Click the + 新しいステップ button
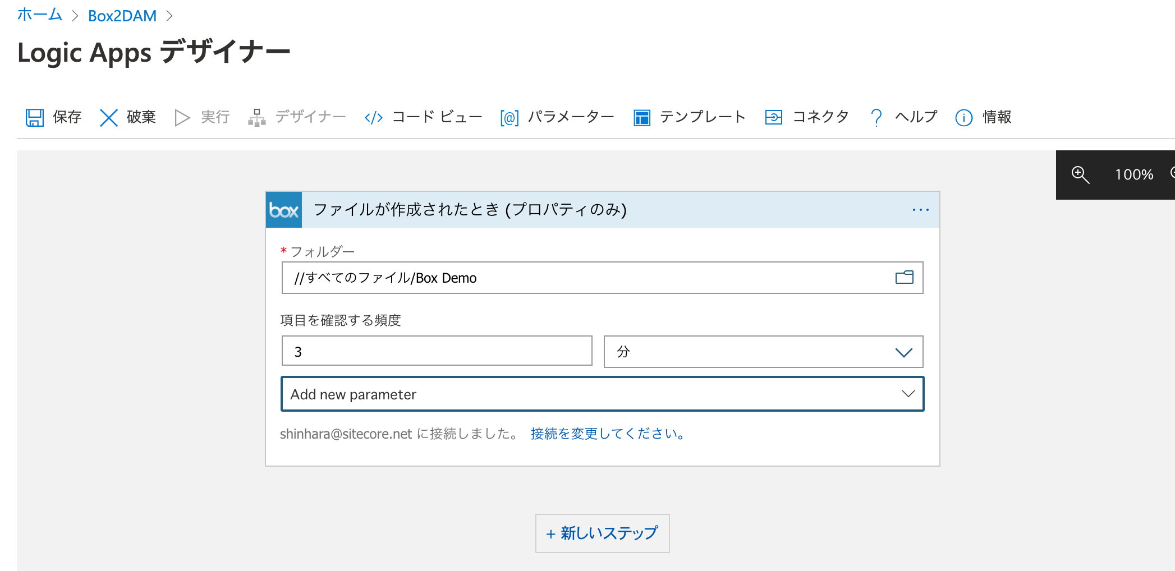The width and height of the screenshot is (1175, 571). (x=602, y=533)
